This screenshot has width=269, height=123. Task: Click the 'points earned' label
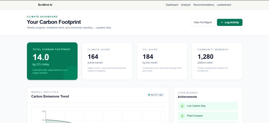[95, 63]
